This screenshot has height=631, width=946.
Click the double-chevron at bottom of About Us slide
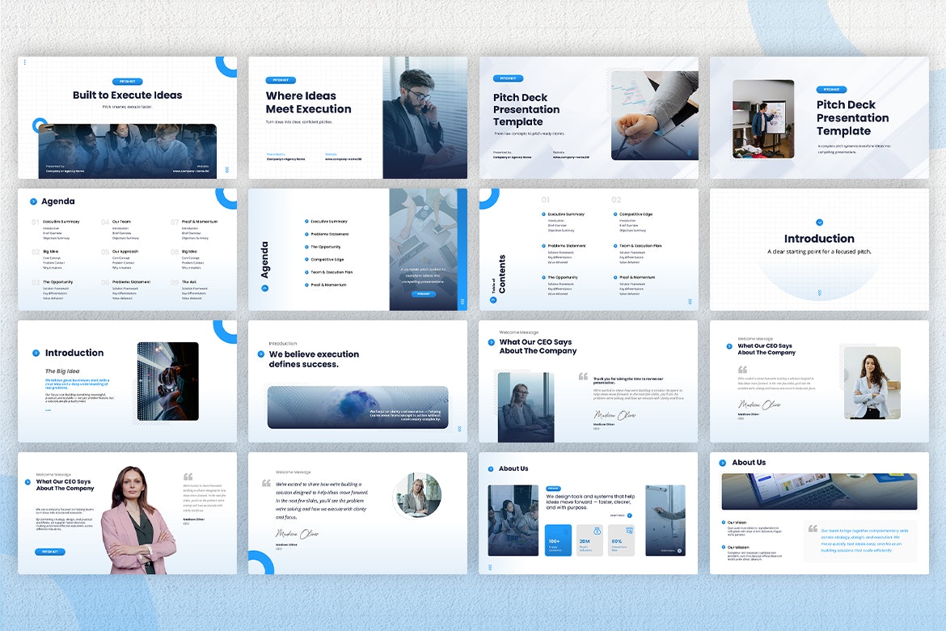pyautogui.click(x=490, y=566)
